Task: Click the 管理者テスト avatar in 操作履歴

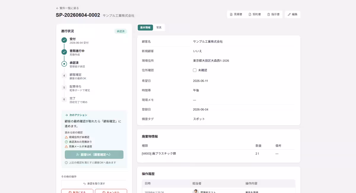Action: (196, 192)
